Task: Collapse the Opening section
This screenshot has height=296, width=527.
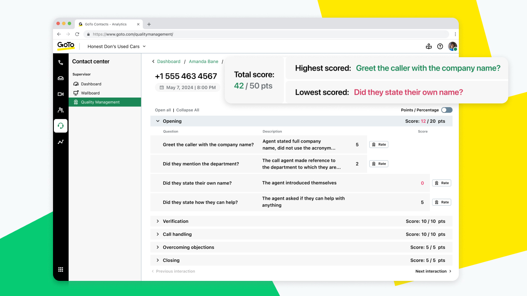Action: click(158, 121)
